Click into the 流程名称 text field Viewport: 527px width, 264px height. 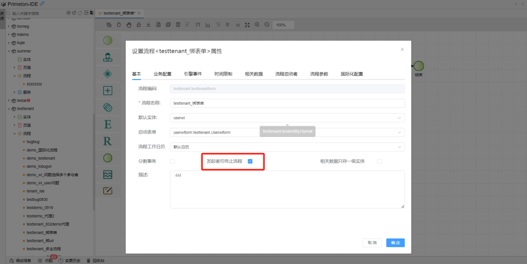[x=287, y=103]
